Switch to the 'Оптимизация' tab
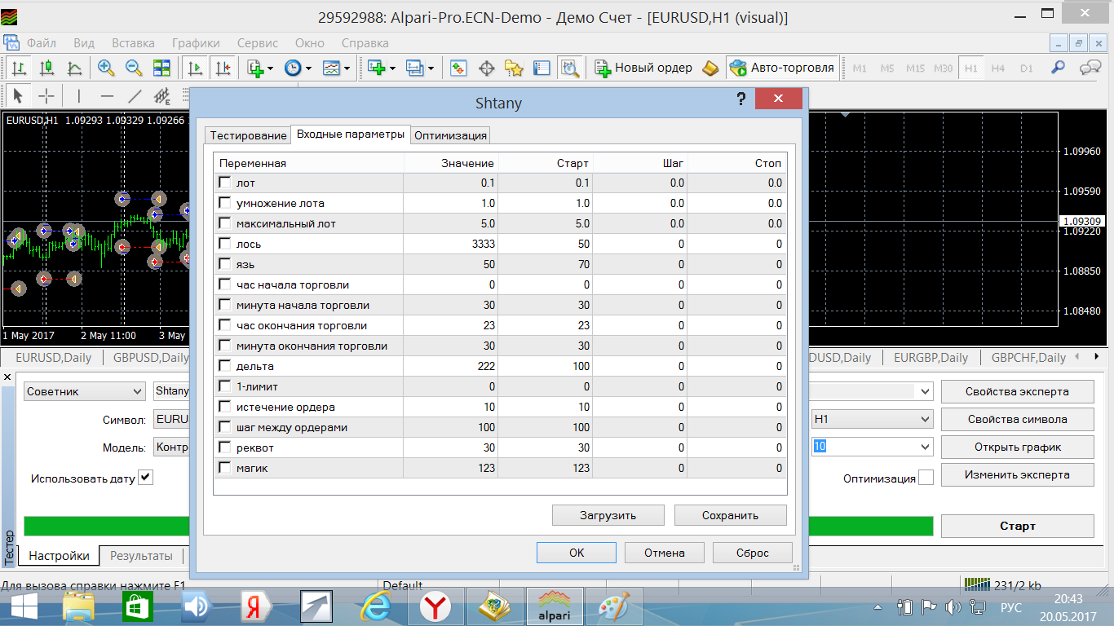The height and width of the screenshot is (626, 1114). point(451,135)
